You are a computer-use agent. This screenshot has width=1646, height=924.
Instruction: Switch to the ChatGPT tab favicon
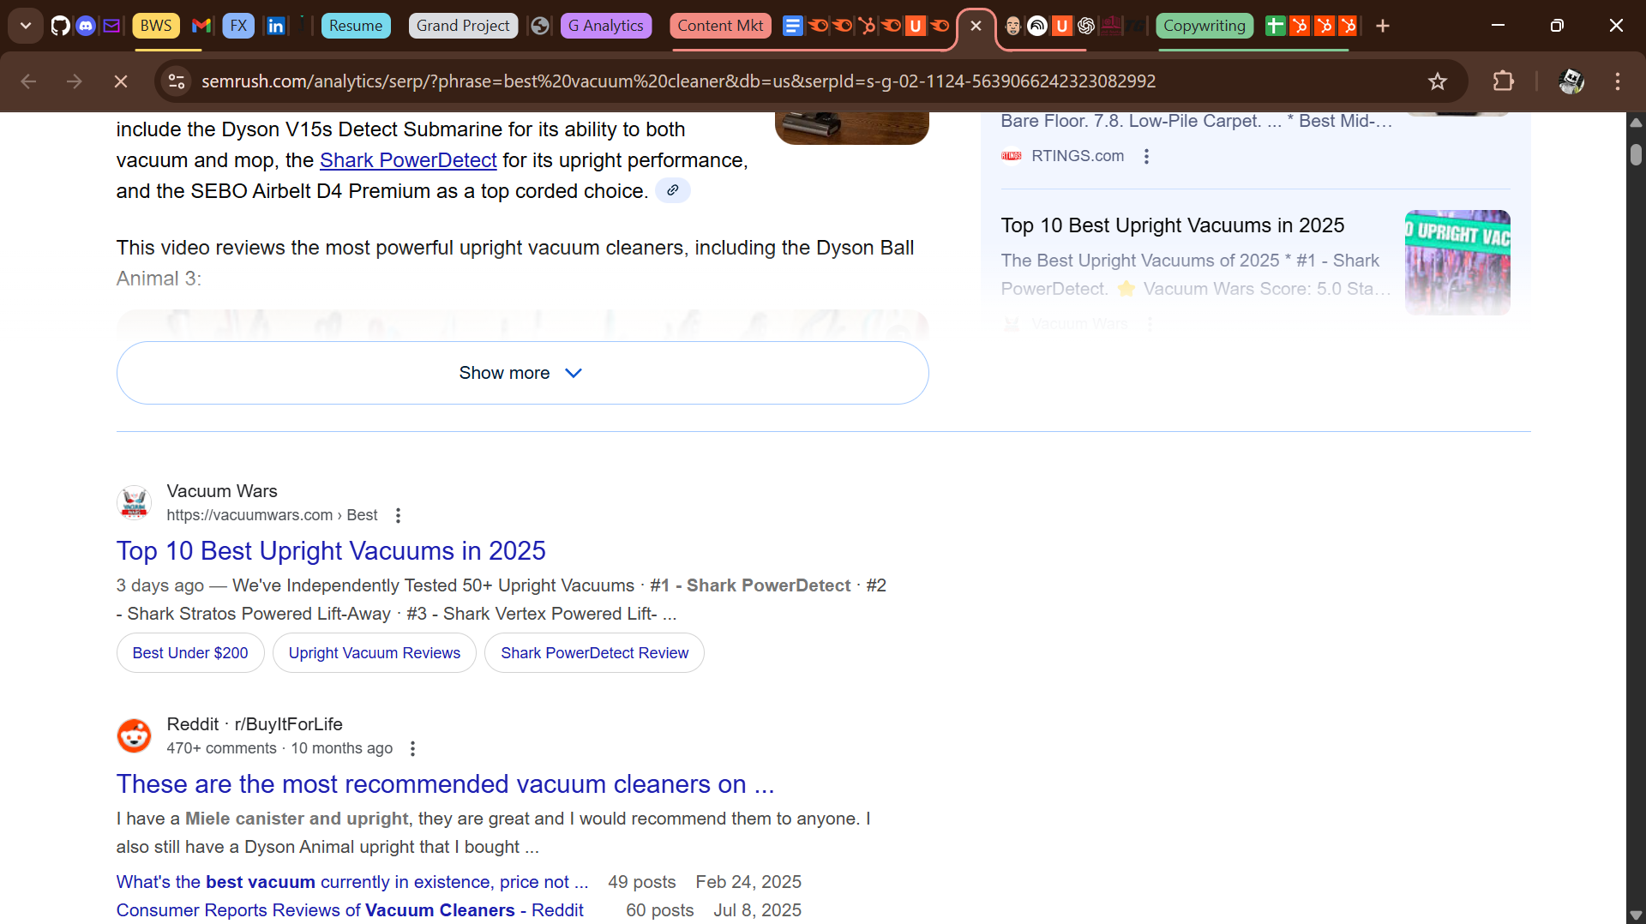pos(1086,26)
